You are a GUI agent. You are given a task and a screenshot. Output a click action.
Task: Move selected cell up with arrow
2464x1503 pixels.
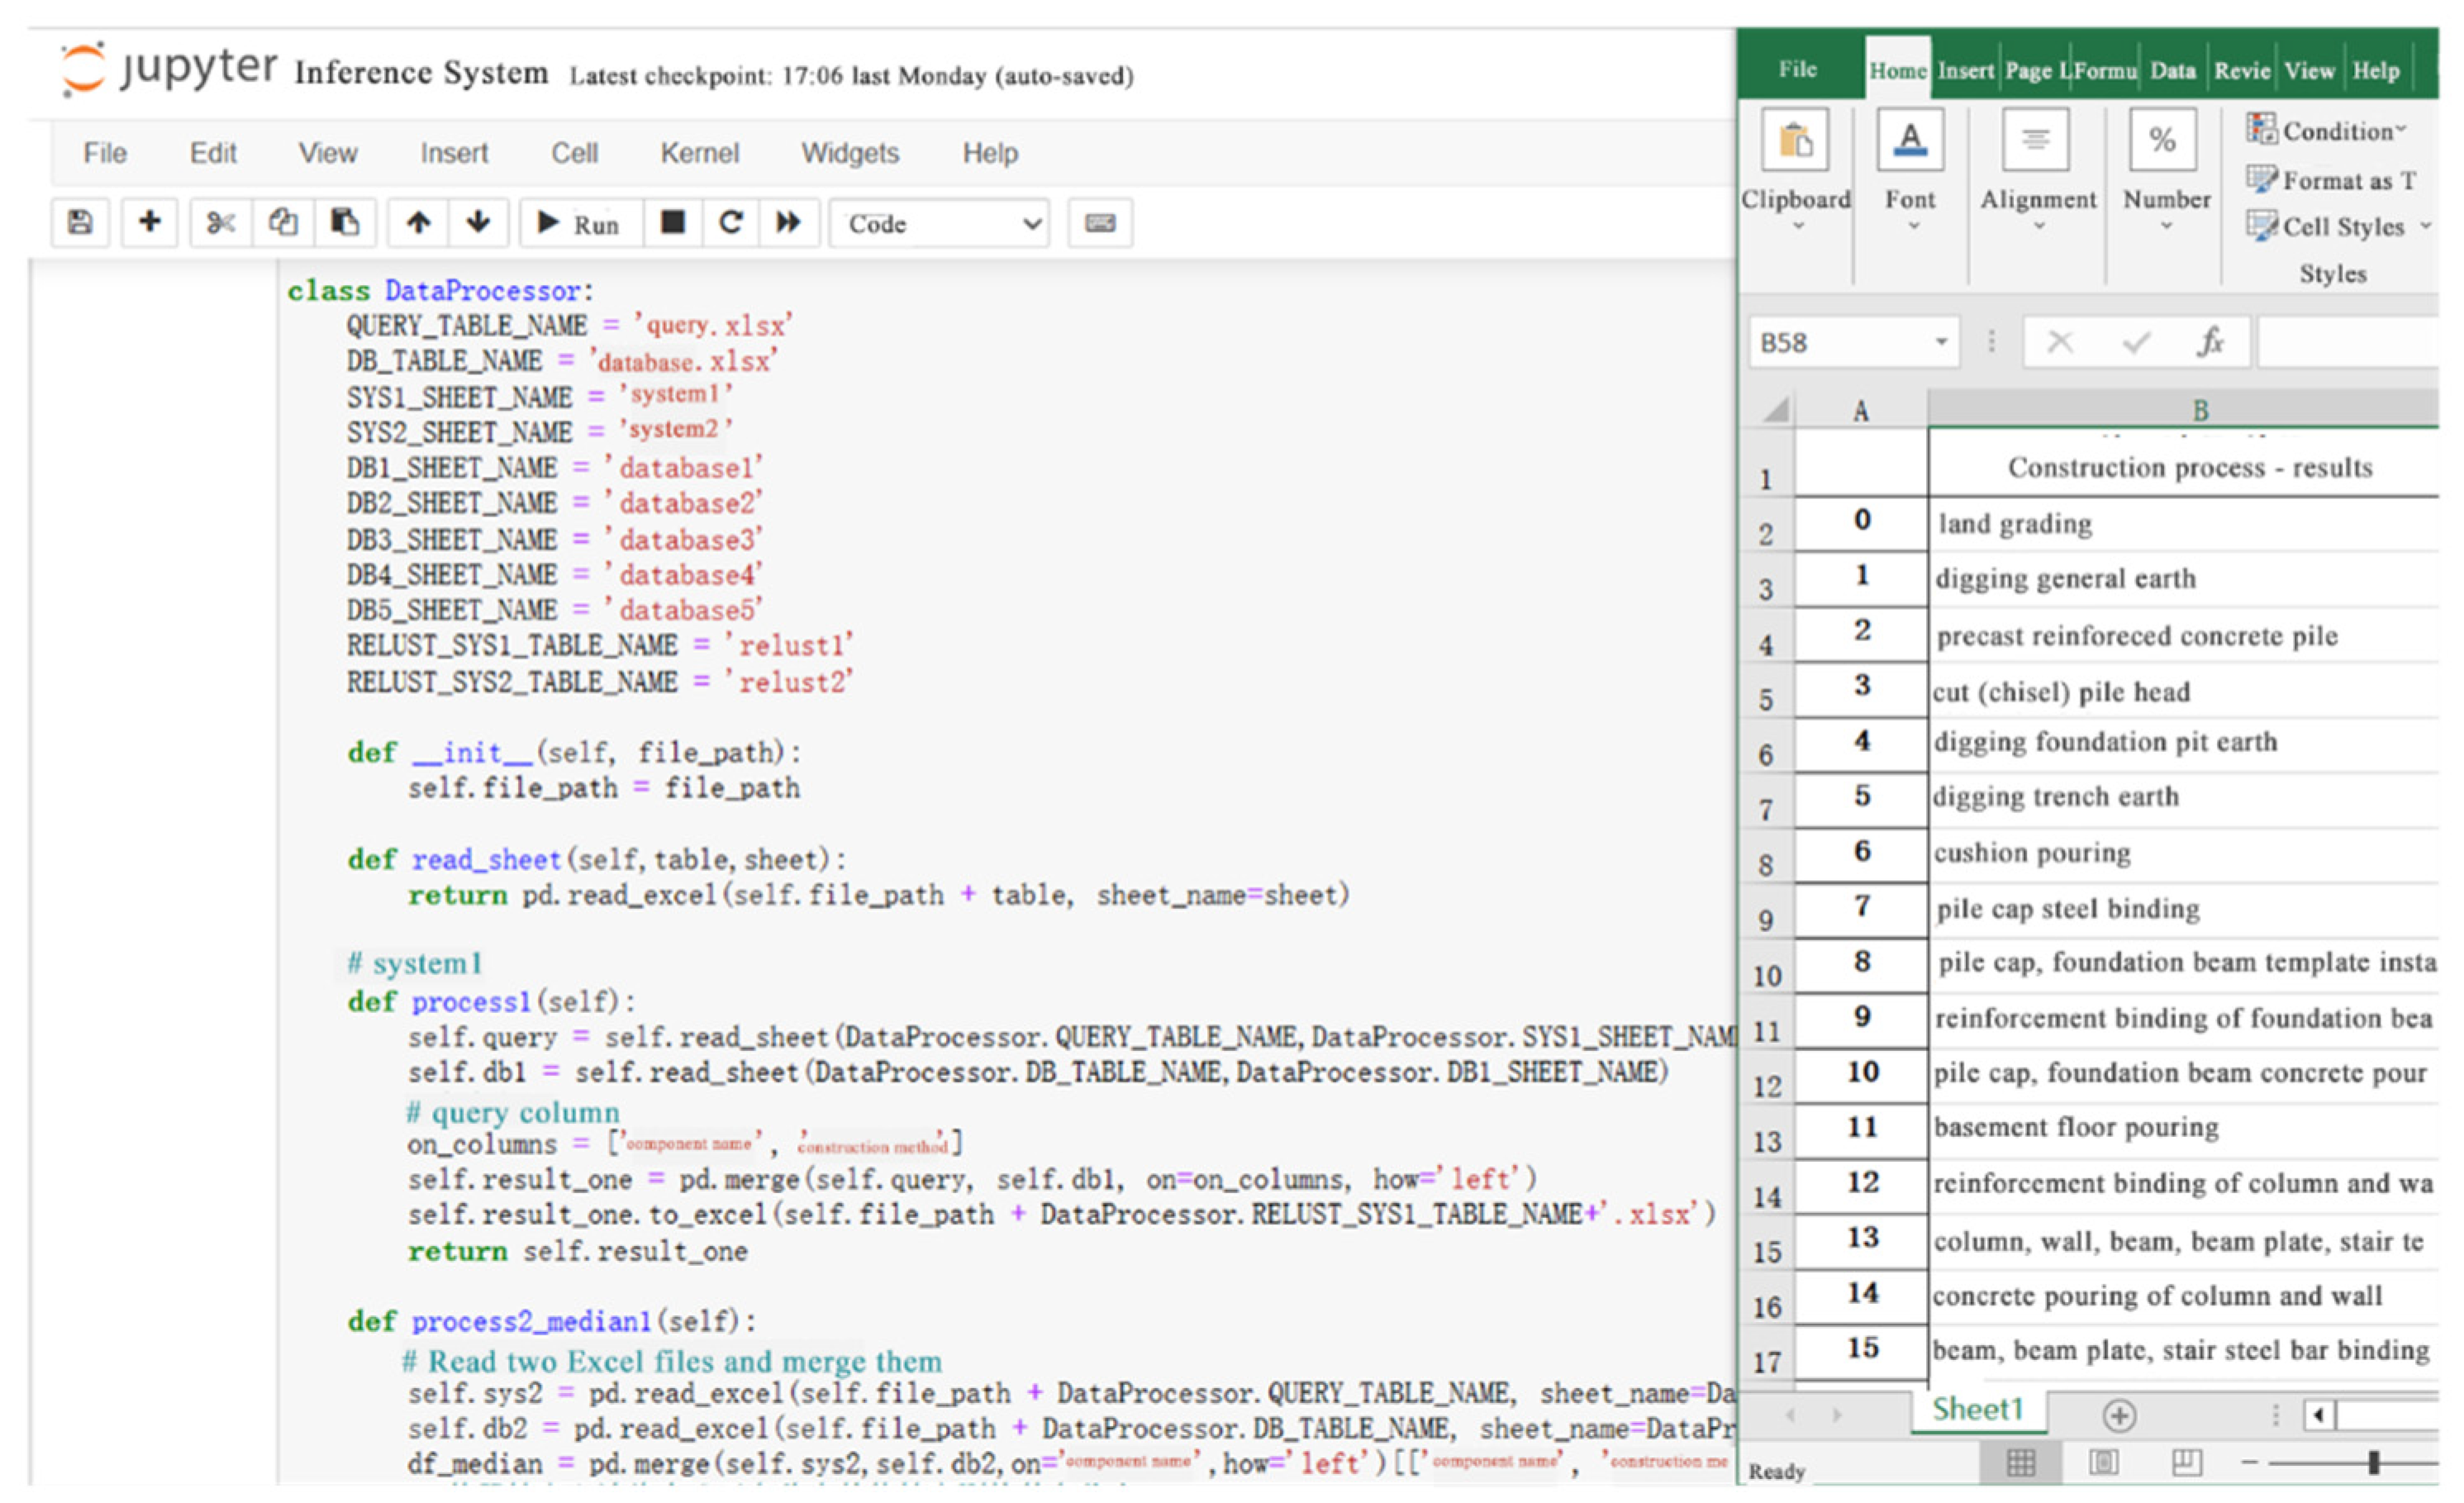418,222
